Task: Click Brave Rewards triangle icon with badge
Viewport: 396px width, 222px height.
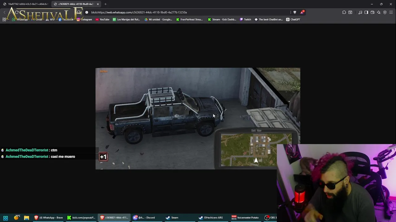Action: (x=302, y=12)
